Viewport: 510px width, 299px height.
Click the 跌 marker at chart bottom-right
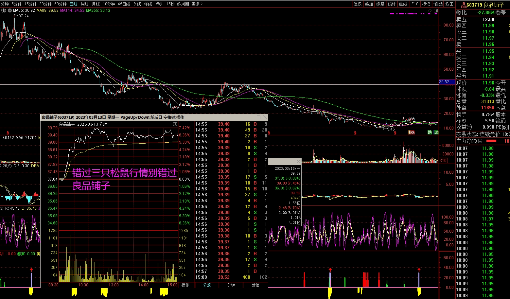coord(430,132)
